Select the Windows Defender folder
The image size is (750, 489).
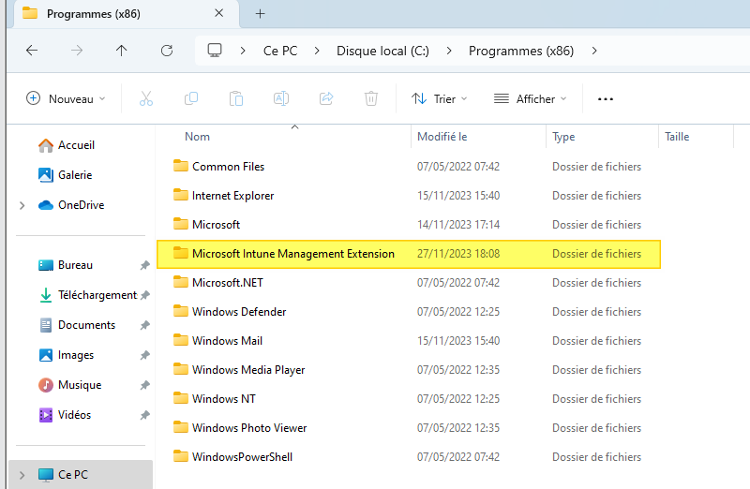tap(239, 312)
